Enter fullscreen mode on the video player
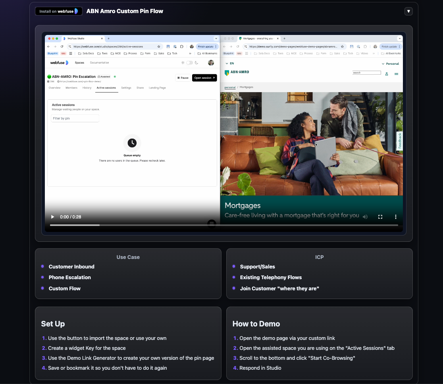The height and width of the screenshot is (384, 443). coord(380,217)
